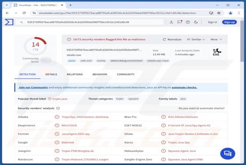Click the Google detection warning icon
Image resolution: width=246 pixels, height=165 pixels.
click(57, 143)
